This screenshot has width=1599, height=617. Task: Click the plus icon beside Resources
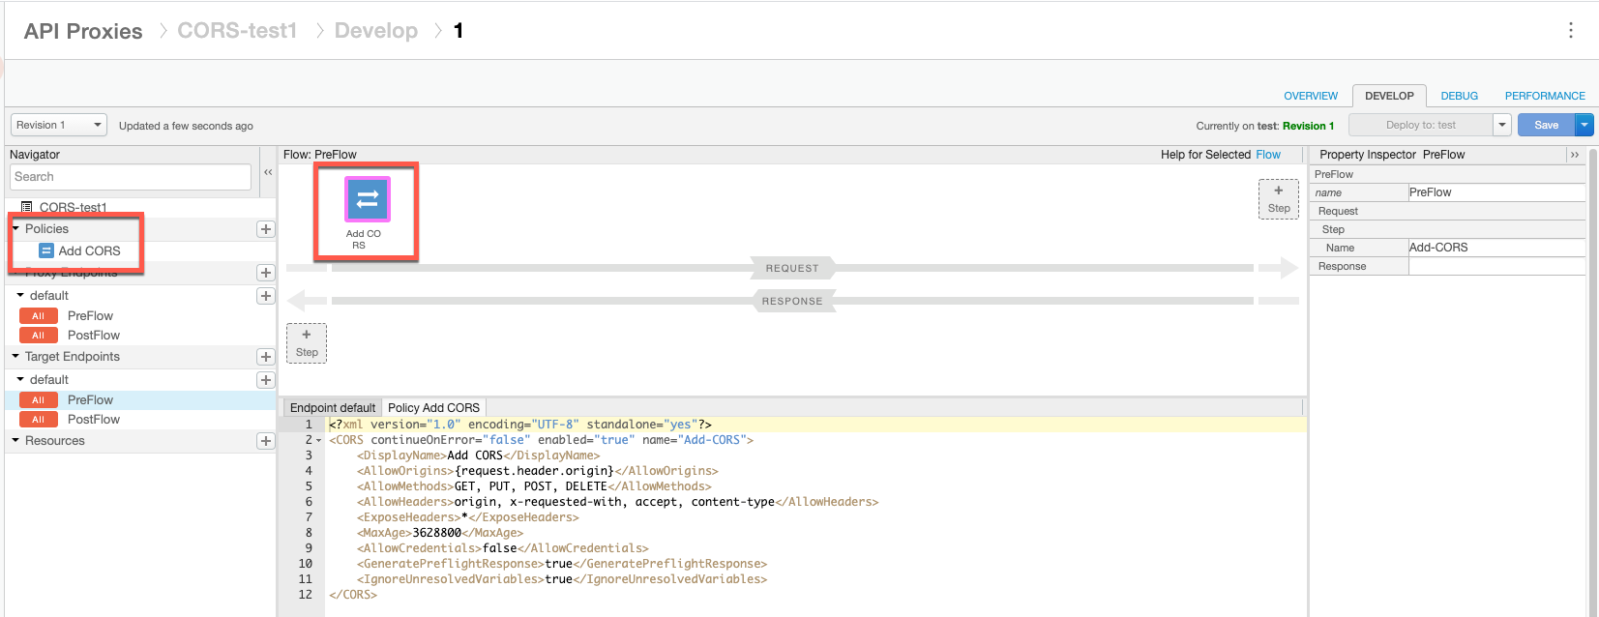pyautogui.click(x=266, y=441)
